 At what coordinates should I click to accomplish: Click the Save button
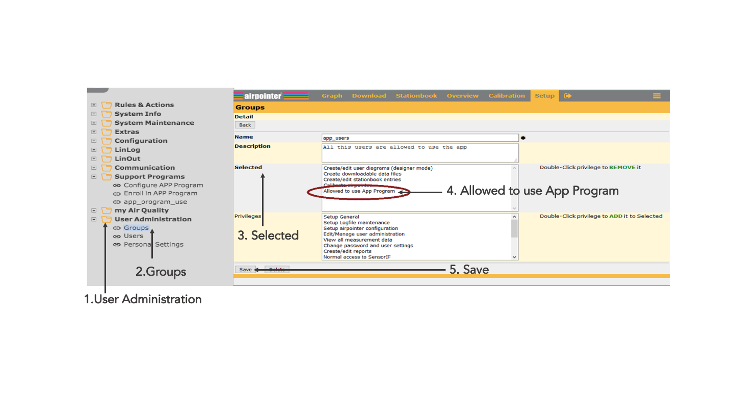[245, 270]
